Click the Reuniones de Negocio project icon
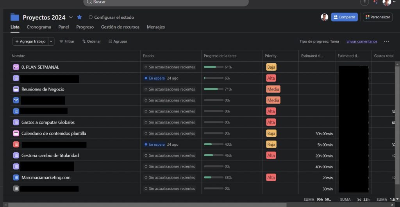The height and width of the screenshot is (207, 400). pyautogui.click(x=16, y=89)
